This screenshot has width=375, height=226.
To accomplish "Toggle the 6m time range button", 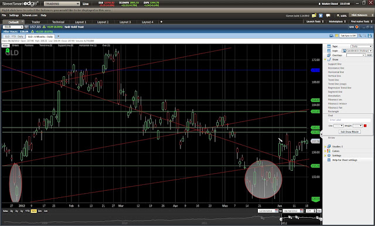I will click(34, 211).
